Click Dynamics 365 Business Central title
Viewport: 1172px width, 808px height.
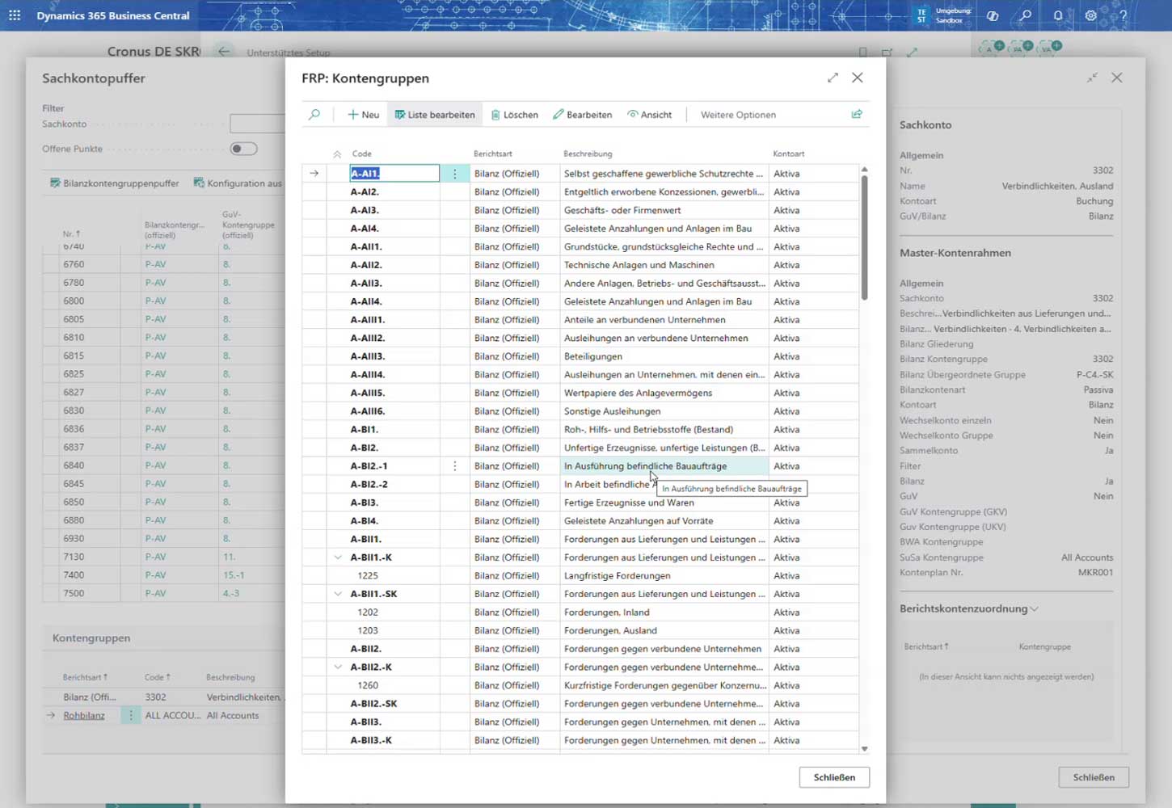(x=113, y=15)
